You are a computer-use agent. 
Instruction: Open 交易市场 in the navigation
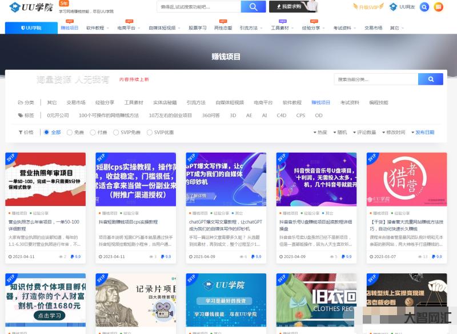(374, 28)
